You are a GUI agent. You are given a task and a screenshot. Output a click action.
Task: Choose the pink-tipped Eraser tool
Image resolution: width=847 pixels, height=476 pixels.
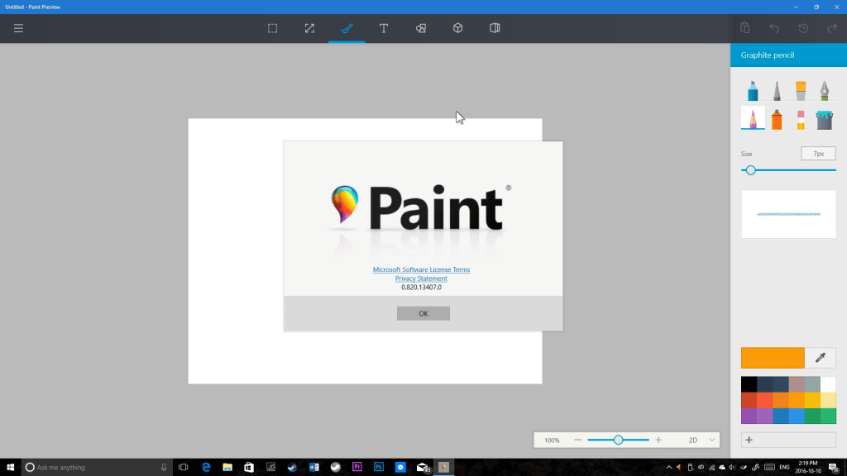tap(801, 119)
